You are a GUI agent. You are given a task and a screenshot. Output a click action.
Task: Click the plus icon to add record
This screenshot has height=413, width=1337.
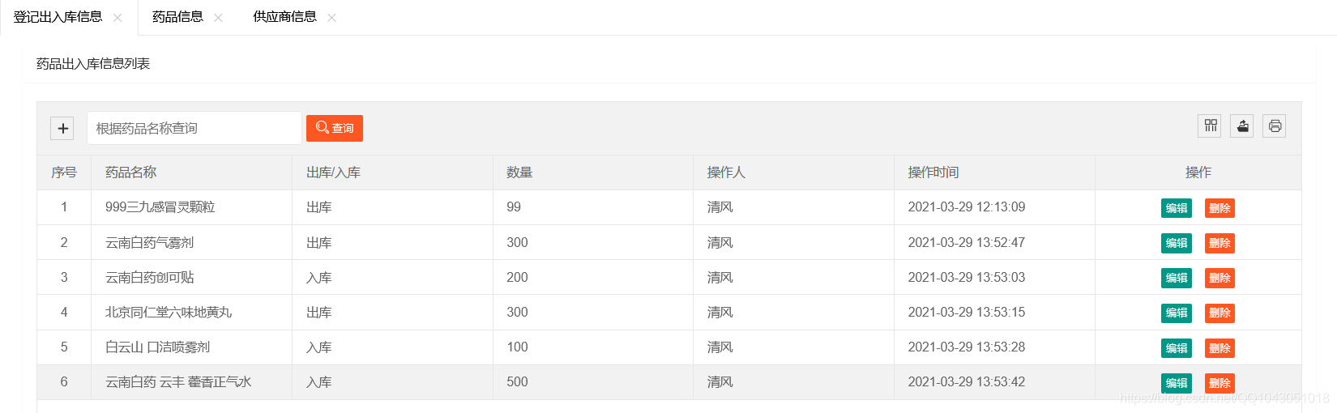click(62, 128)
